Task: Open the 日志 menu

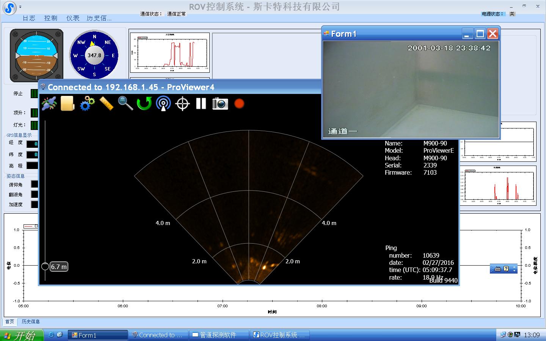Action: 29,18
